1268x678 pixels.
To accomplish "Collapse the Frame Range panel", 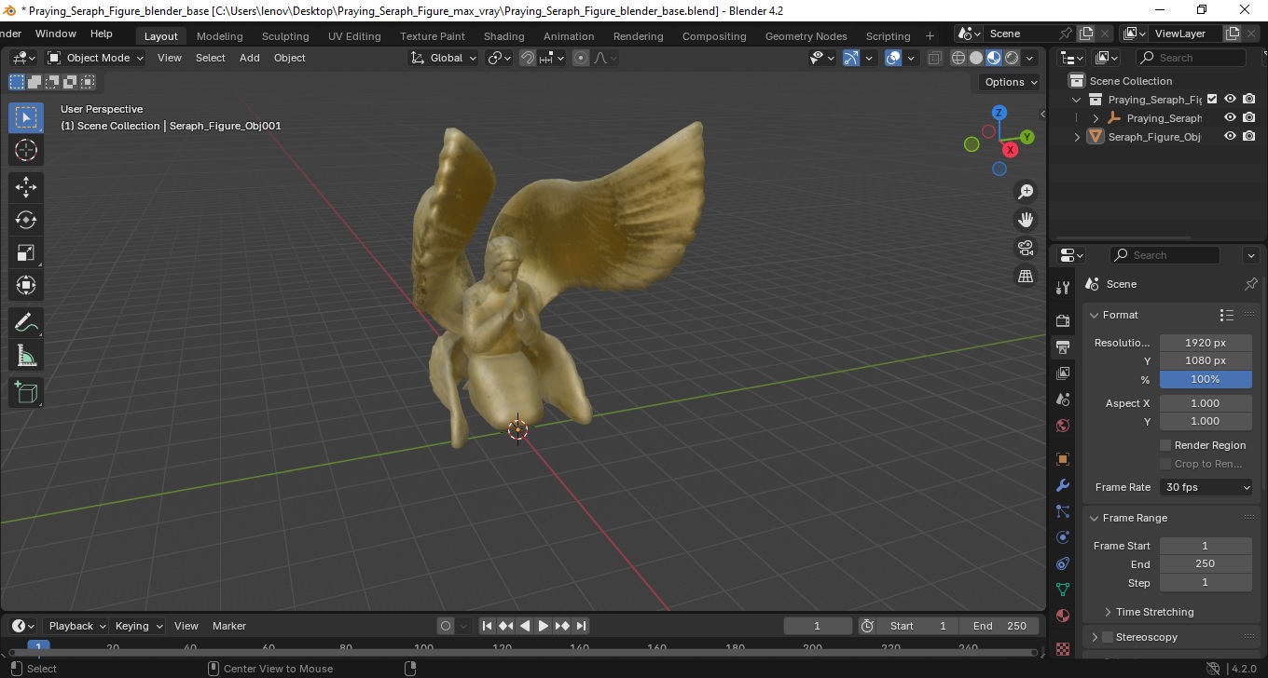I will click(x=1095, y=518).
